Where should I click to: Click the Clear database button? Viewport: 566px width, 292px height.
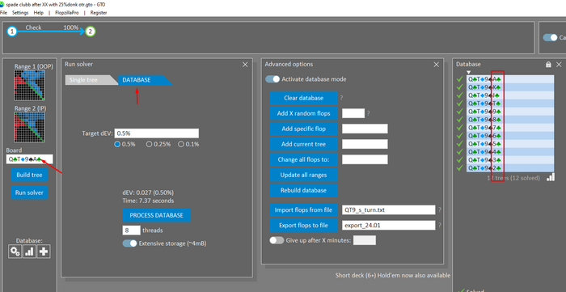[x=303, y=98]
